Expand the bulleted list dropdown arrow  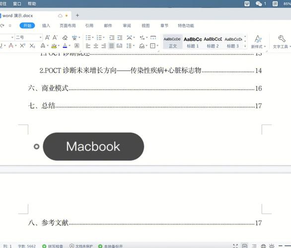93,38
